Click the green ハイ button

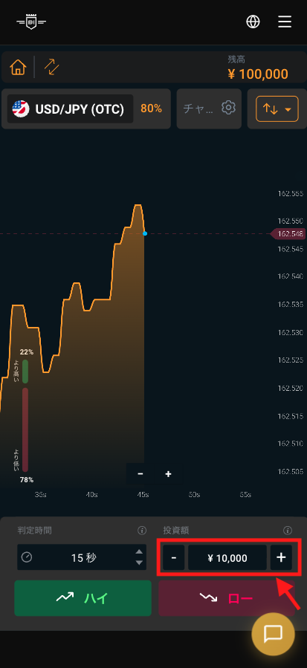[x=83, y=598]
